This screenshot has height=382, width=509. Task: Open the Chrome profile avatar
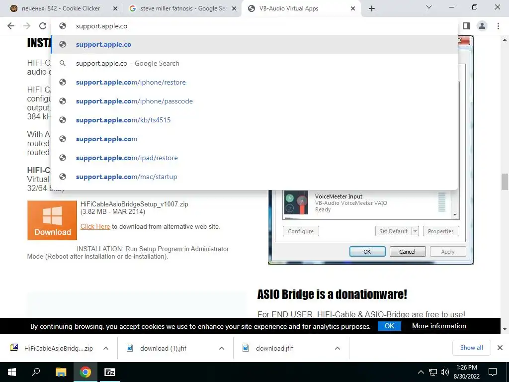pyautogui.click(x=482, y=26)
